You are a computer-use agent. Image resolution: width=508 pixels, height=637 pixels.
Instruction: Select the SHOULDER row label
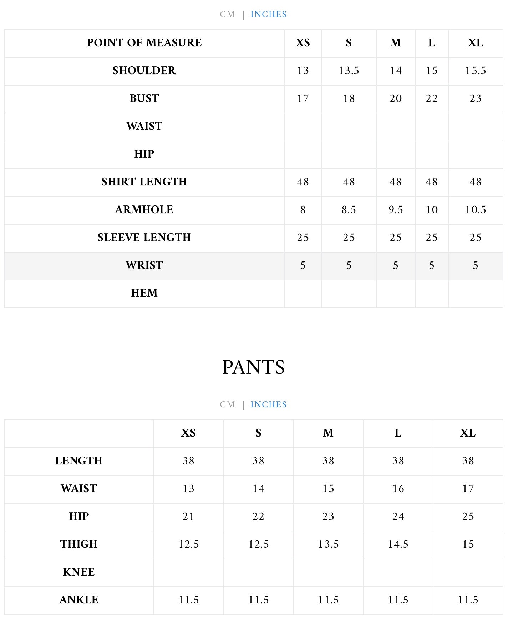point(144,71)
